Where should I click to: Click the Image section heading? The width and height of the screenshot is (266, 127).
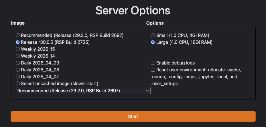18,23
